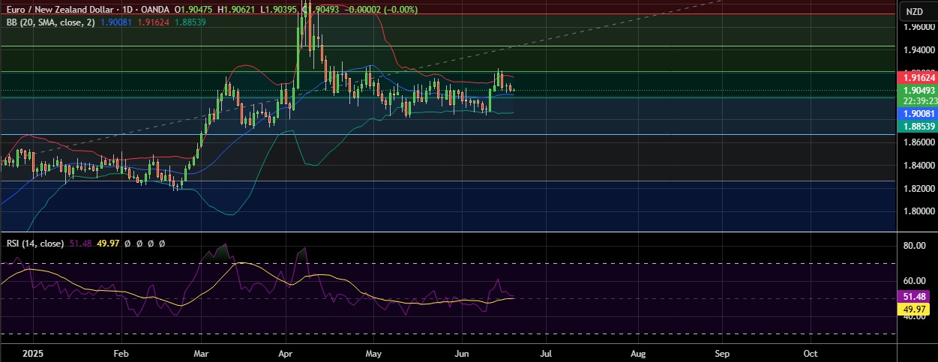Click the 60.00 RSI scale label
938x362 pixels.
[915, 281]
